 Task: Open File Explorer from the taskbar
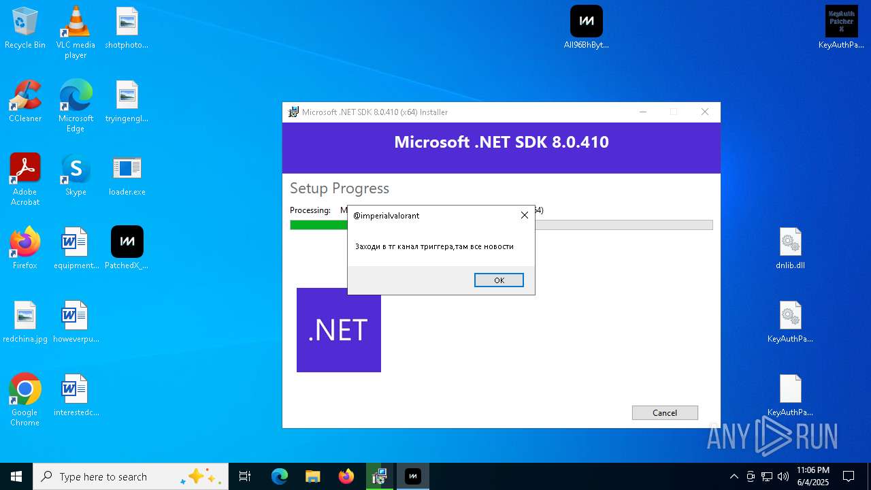(312, 476)
